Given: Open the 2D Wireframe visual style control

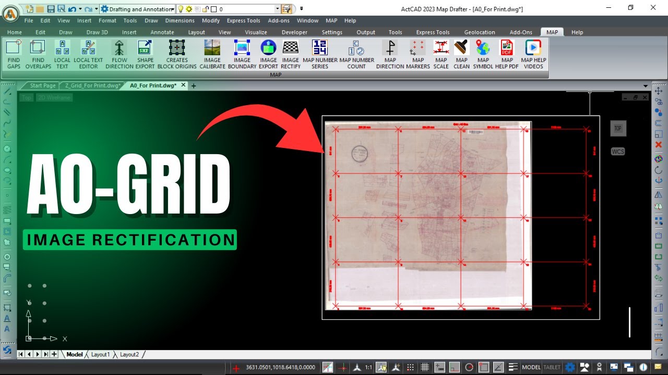Looking at the screenshot, I should click(54, 97).
